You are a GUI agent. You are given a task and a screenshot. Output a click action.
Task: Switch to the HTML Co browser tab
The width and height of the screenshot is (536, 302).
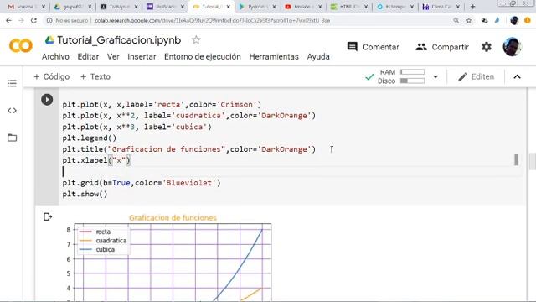349,7
